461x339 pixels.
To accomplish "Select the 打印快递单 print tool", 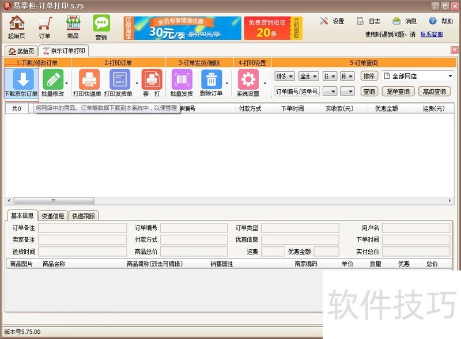I will (x=87, y=81).
